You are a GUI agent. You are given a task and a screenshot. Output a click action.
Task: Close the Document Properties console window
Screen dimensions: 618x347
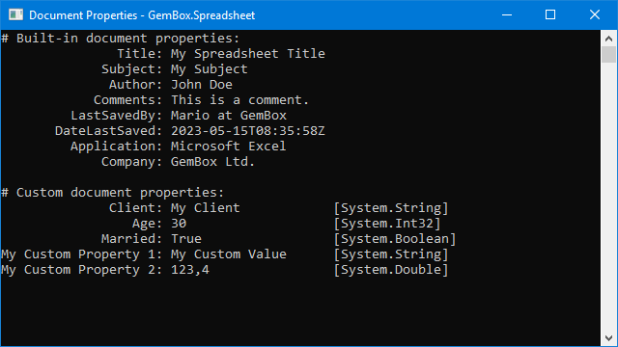click(595, 15)
